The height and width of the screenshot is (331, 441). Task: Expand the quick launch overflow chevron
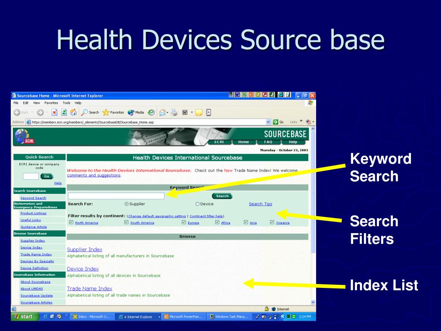click(x=67, y=315)
